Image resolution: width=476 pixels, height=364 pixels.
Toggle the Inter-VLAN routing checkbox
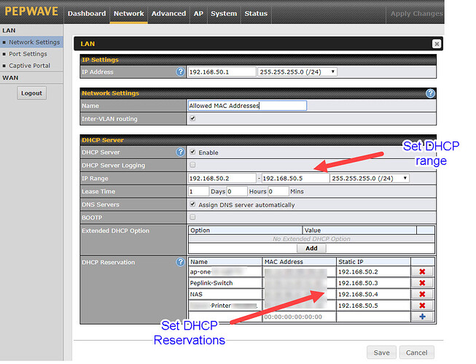pyautogui.click(x=192, y=118)
